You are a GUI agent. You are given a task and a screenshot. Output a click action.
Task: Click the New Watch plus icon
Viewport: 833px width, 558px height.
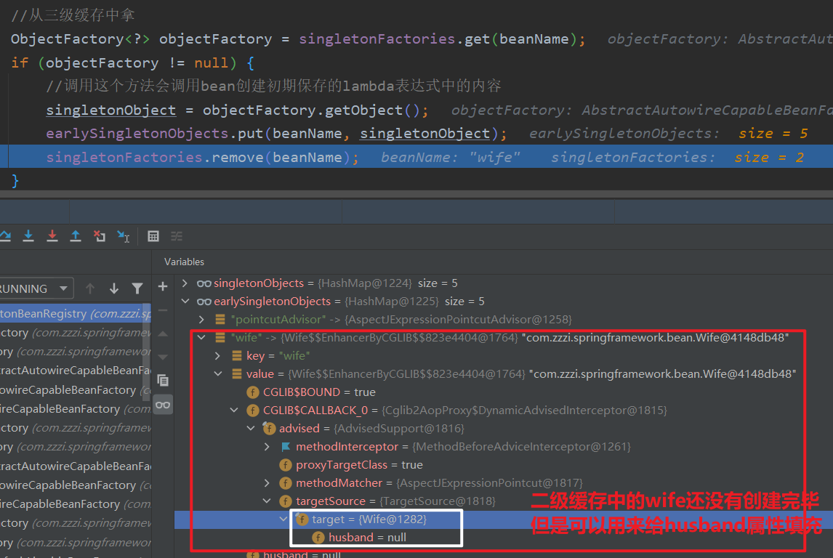coord(163,287)
